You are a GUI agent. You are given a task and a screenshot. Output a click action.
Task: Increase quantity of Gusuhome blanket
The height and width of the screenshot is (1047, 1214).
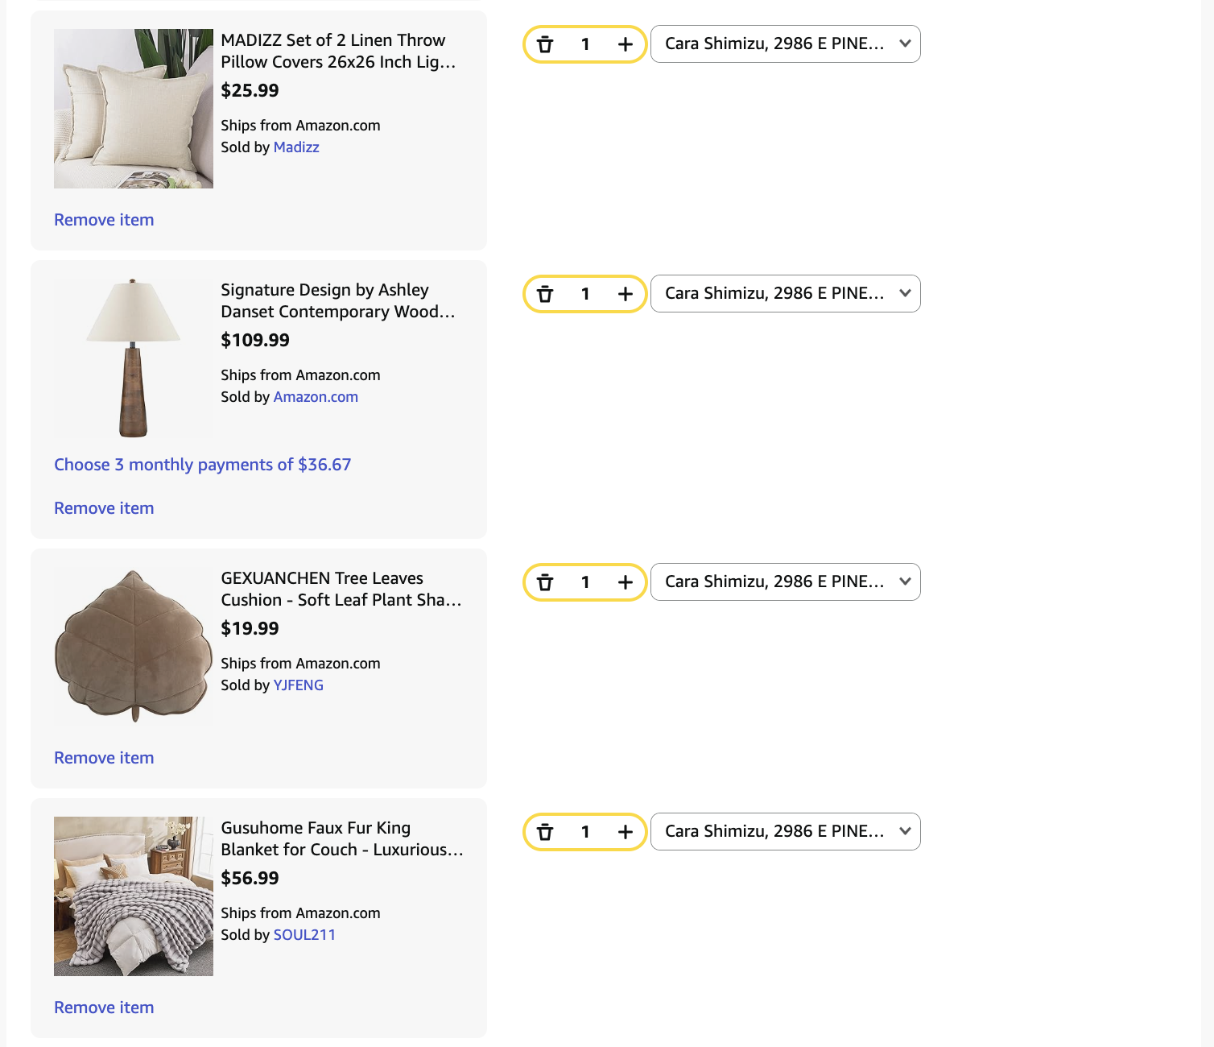pos(626,832)
